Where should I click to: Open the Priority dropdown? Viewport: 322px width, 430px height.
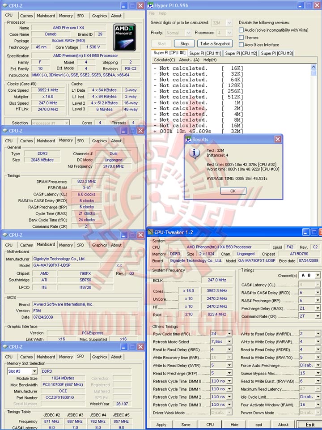tap(188, 33)
